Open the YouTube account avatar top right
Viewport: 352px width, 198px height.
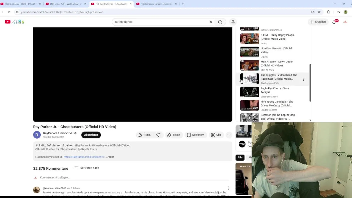345,22
